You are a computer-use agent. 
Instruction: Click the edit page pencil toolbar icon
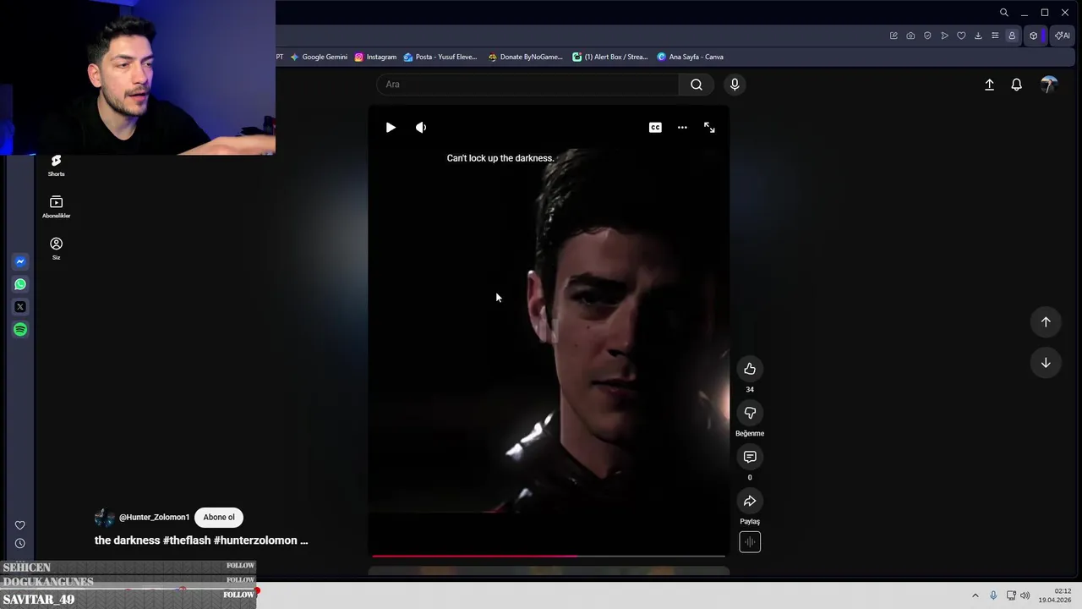coord(893,36)
